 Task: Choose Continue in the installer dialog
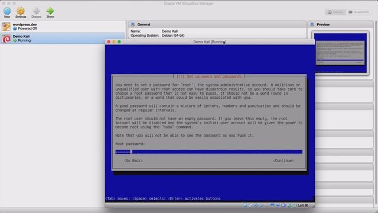pyautogui.click(x=283, y=160)
